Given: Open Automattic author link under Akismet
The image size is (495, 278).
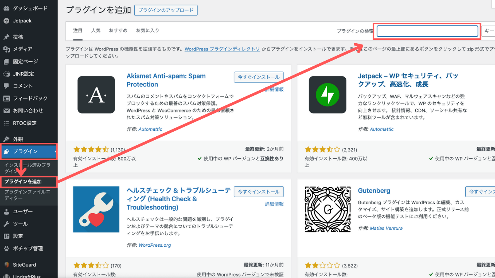Looking at the screenshot, I should pyautogui.click(x=150, y=129).
